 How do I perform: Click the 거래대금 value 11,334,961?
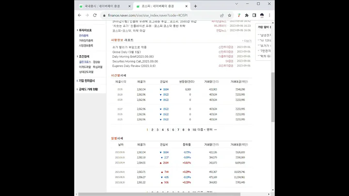(x=240, y=177)
